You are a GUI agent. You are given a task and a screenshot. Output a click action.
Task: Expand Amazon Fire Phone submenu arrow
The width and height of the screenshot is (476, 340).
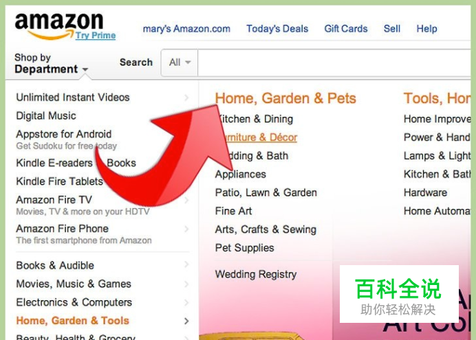coord(186,229)
